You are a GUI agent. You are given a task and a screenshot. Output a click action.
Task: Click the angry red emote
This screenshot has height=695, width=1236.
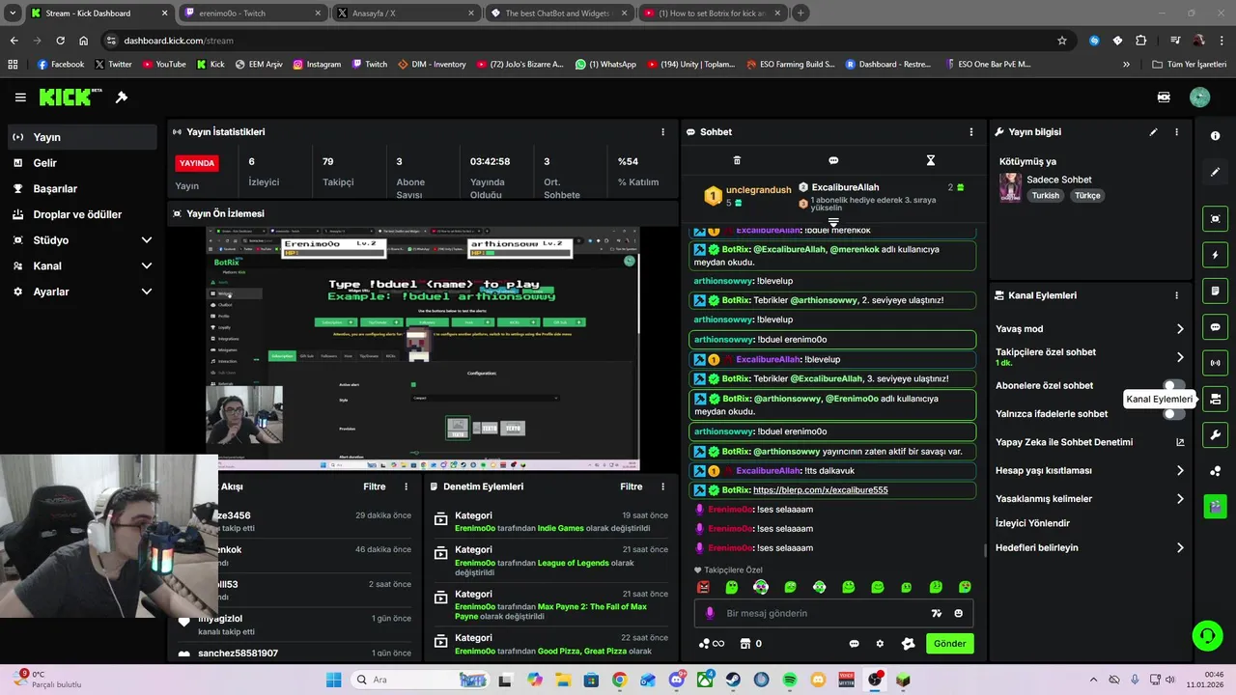coord(703,587)
